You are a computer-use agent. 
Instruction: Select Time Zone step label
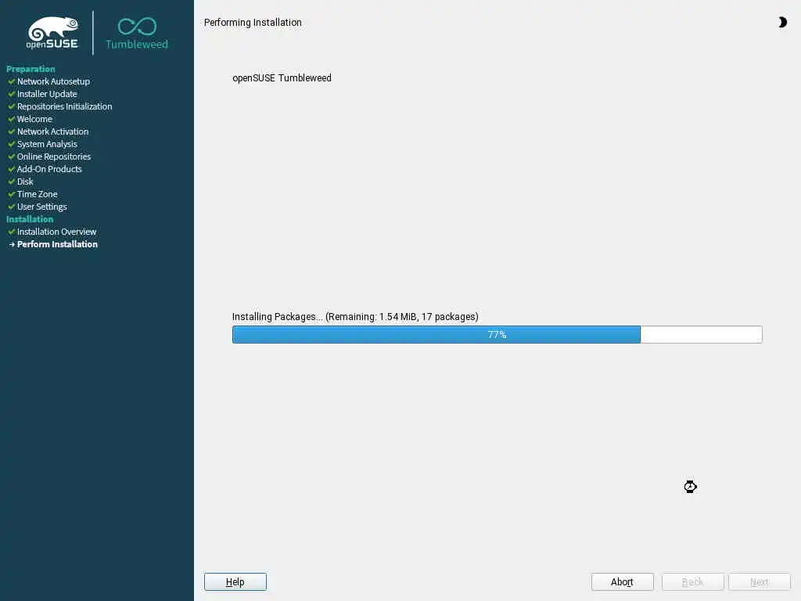pos(38,194)
